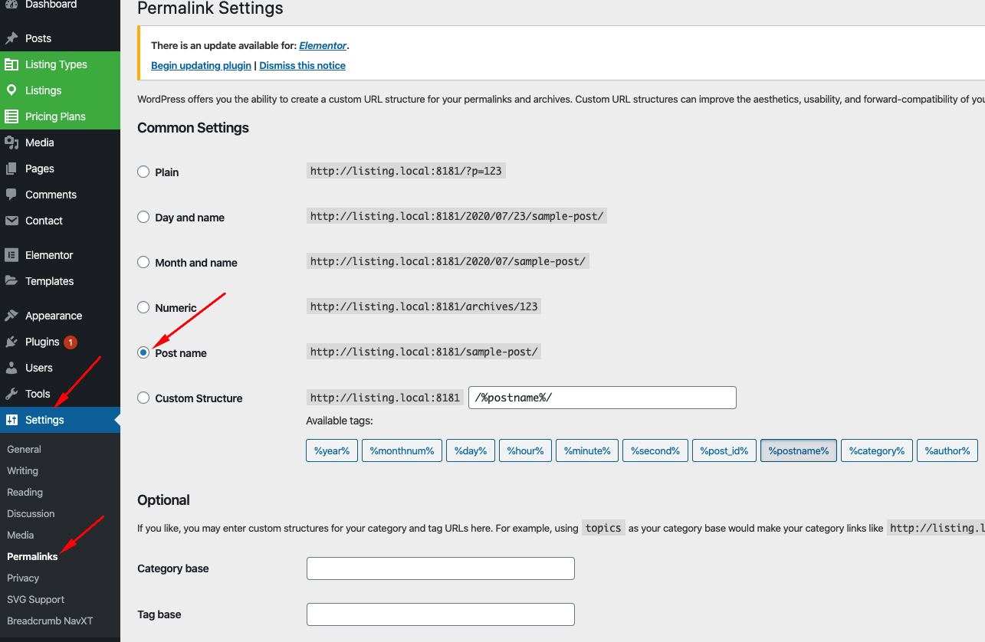985x642 pixels.
Task: Click the Comments bubble icon
Action: 11,195
